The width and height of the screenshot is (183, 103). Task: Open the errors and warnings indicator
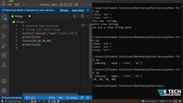31,98
